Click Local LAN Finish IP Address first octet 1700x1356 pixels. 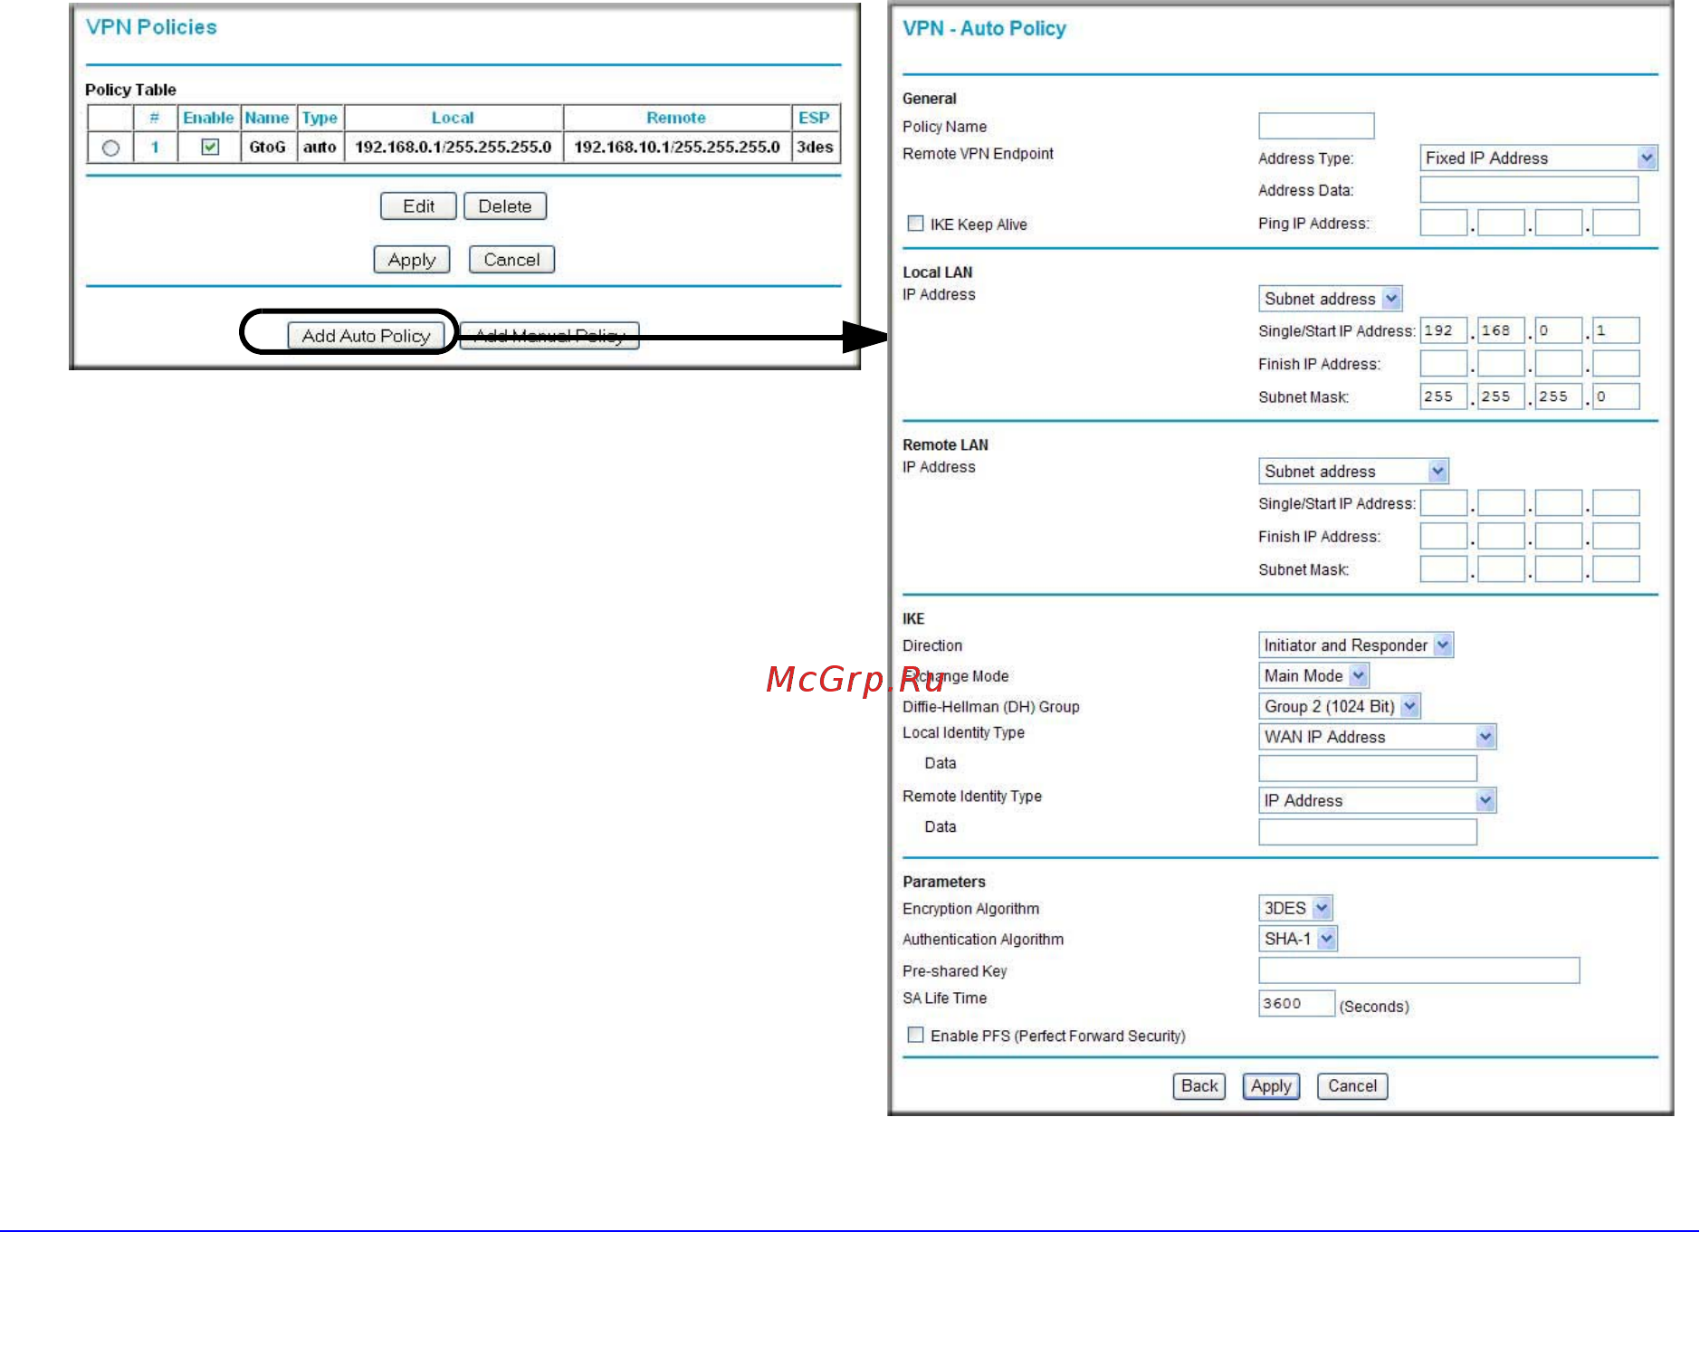pyautogui.click(x=1443, y=363)
